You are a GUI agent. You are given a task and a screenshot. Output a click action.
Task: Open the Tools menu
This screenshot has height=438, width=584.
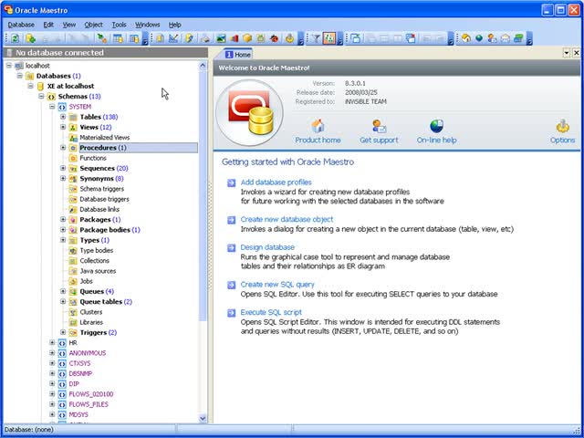(x=120, y=25)
